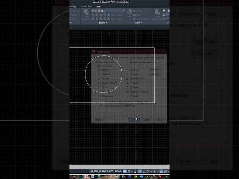Select the Match Layer tool
The width and height of the screenshot is (239, 179).
pyautogui.click(x=114, y=19)
